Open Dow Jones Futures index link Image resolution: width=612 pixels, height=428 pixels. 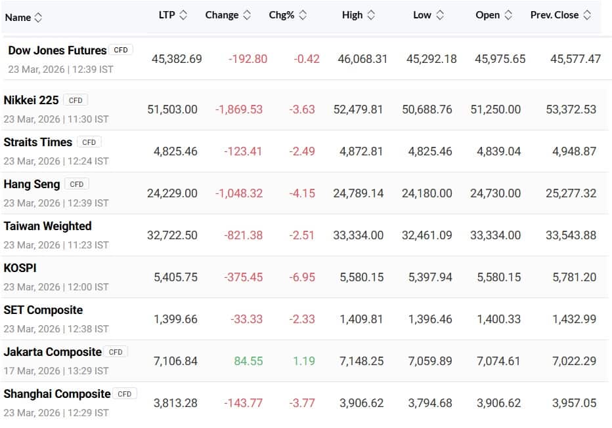[57, 50]
